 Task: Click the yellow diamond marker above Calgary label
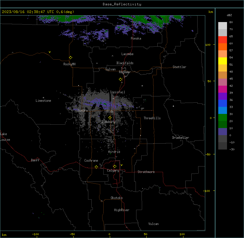pos(115,166)
